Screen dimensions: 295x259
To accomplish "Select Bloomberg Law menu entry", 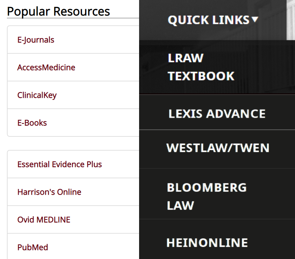I will point(207,196).
